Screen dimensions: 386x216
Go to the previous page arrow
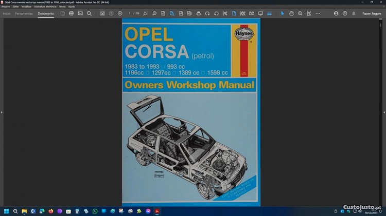tap(111, 13)
